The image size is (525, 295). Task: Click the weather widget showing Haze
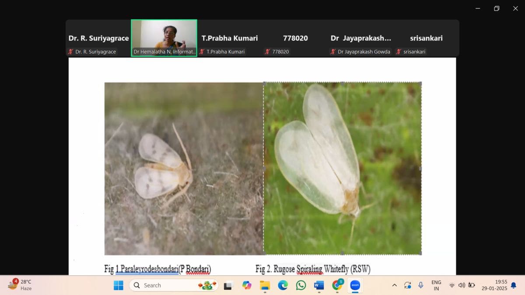(x=21, y=285)
